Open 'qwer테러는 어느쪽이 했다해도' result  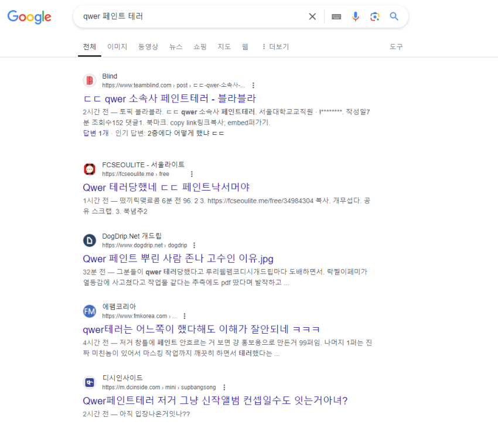[201, 330]
